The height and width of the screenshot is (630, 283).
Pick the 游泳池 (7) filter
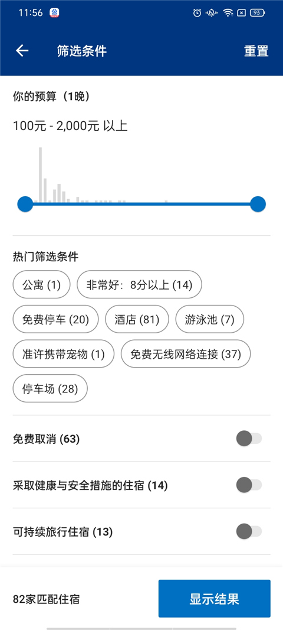[210, 319]
